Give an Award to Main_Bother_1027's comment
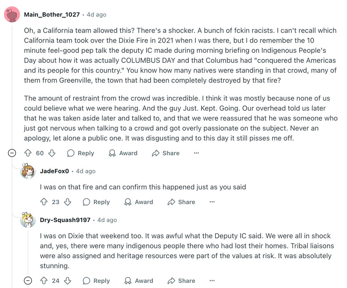Image resolution: width=347 pixels, height=288 pixels. [123, 153]
